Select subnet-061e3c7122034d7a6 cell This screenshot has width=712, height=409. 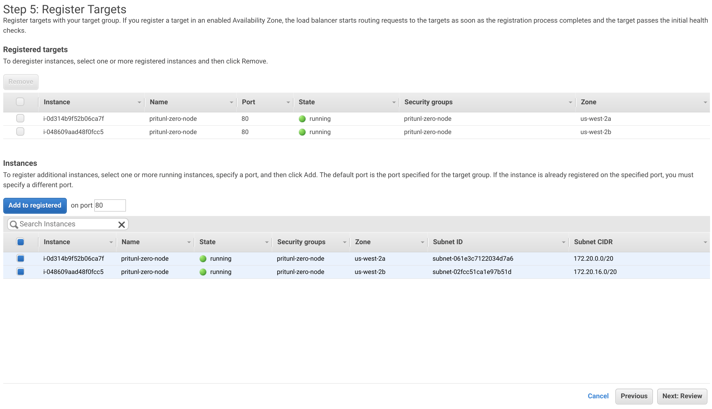tap(473, 258)
